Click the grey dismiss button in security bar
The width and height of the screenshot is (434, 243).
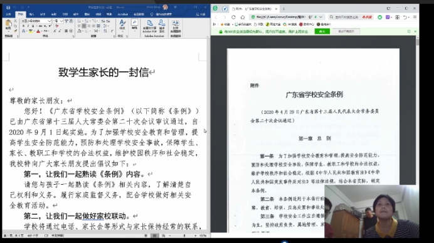pos(346,31)
